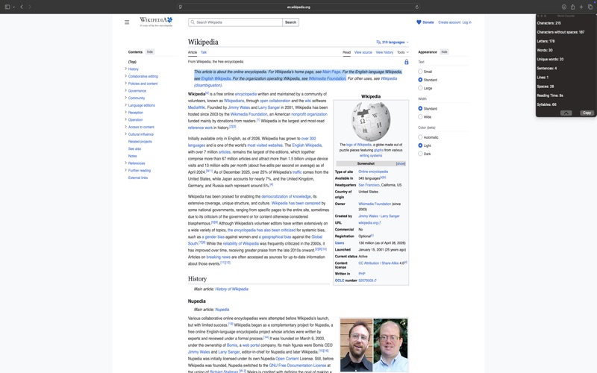Open a new tab with plus icon

tap(581, 7)
